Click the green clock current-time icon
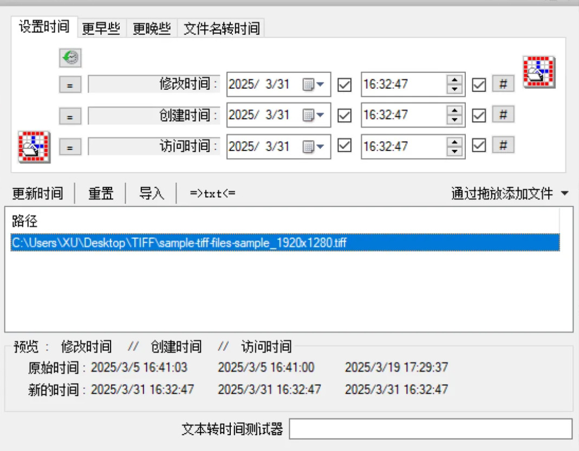 pyautogui.click(x=70, y=57)
